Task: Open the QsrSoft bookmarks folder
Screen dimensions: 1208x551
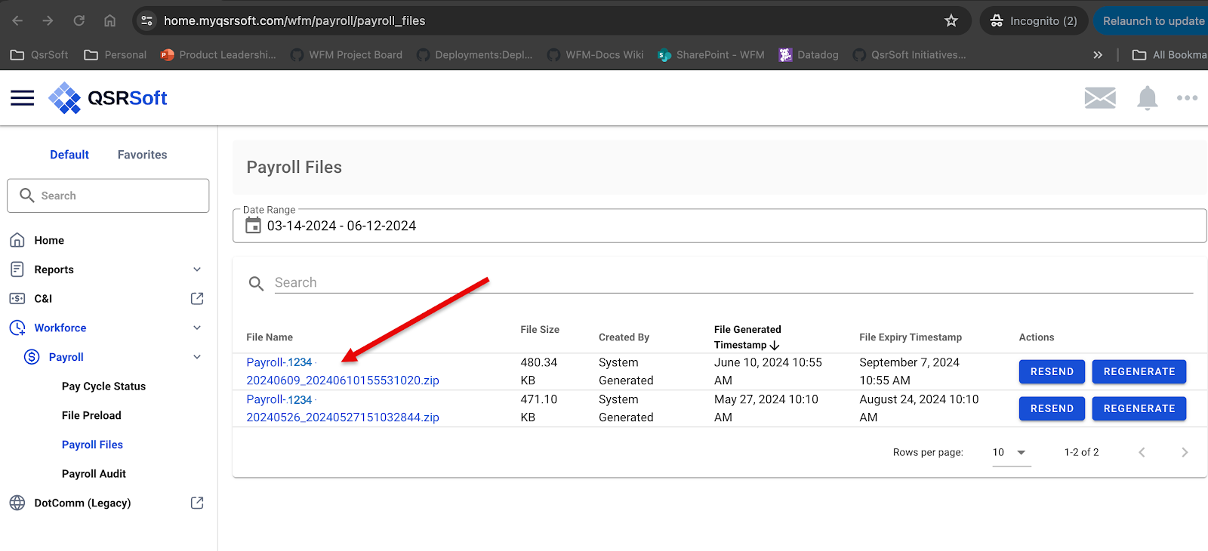Action: point(39,55)
